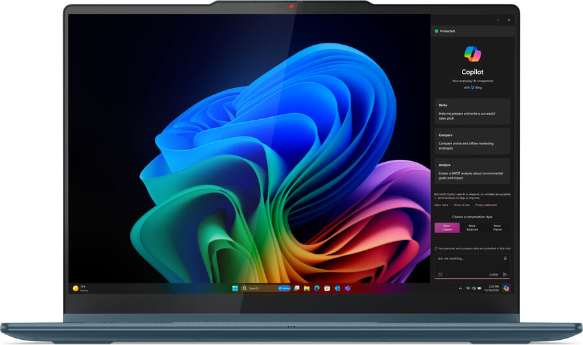Open the clock and date flyout
This screenshot has height=345, width=583.
492,288
